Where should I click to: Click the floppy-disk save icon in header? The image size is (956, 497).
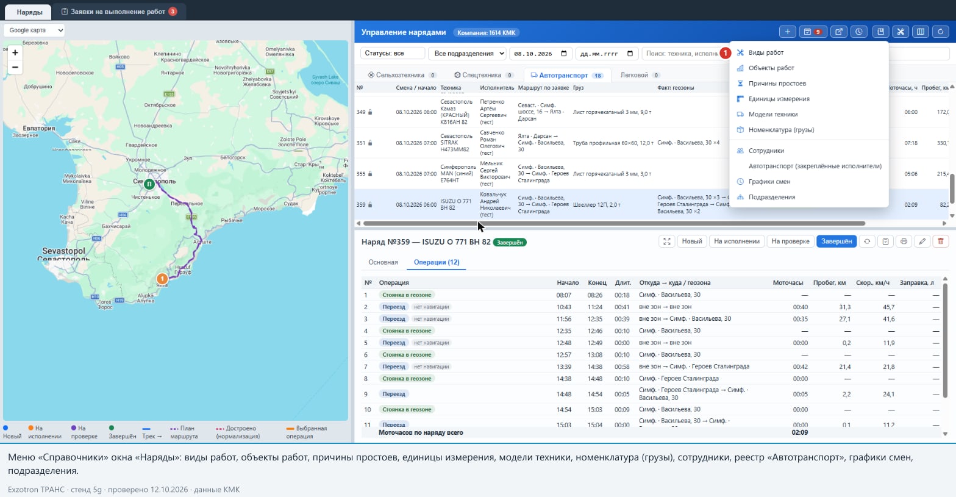(x=880, y=32)
